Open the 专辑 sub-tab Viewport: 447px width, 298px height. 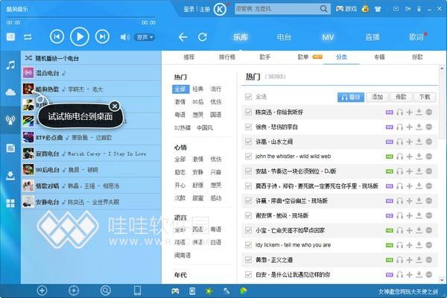point(379,57)
